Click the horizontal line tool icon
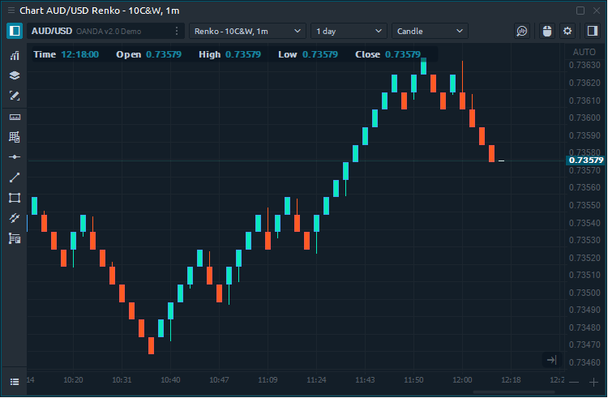The width and height of the screenshot is (608, 398). coord(15,156)
